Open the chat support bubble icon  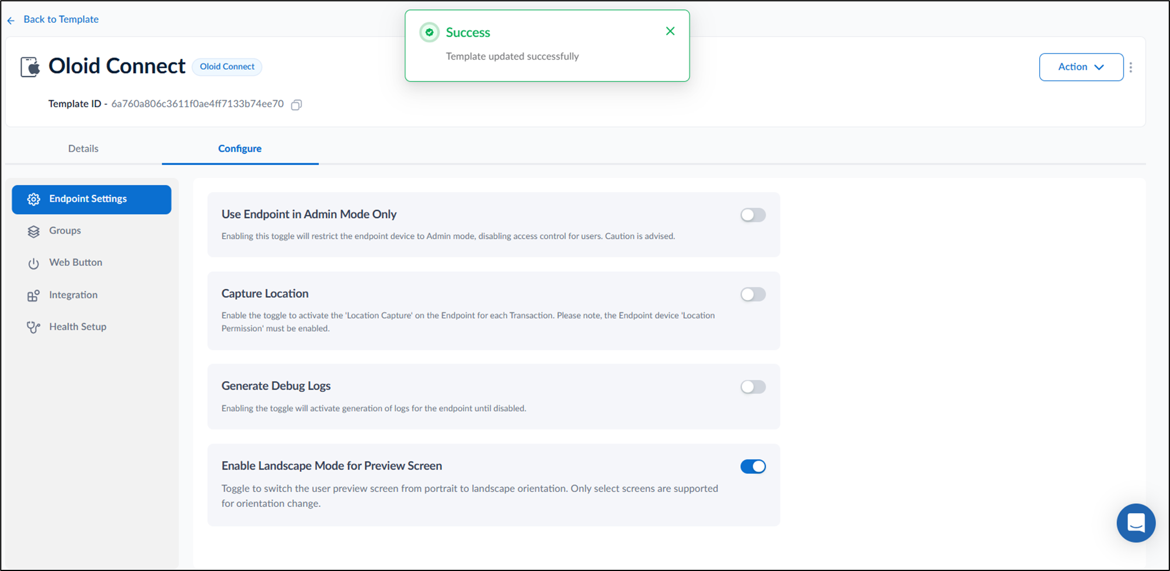(1136, 523)
